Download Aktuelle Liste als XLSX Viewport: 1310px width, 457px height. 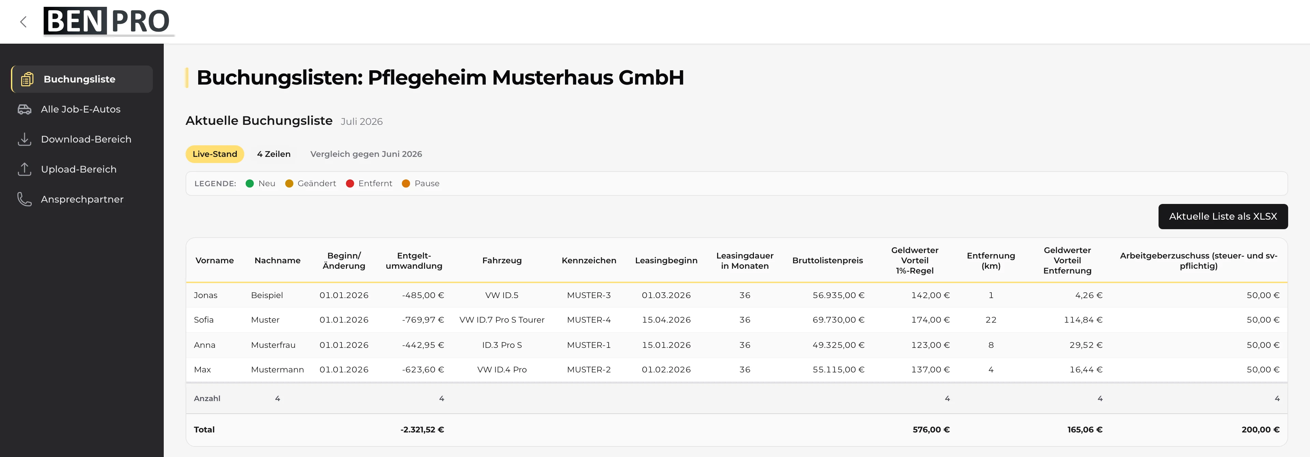coord(1223,217)
